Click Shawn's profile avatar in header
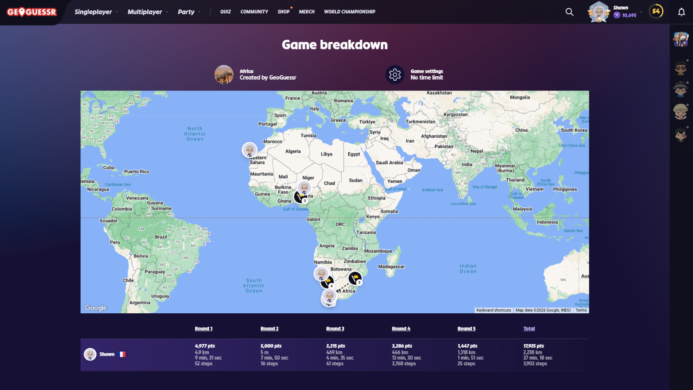The image size is (693, 390). [599, 12]
